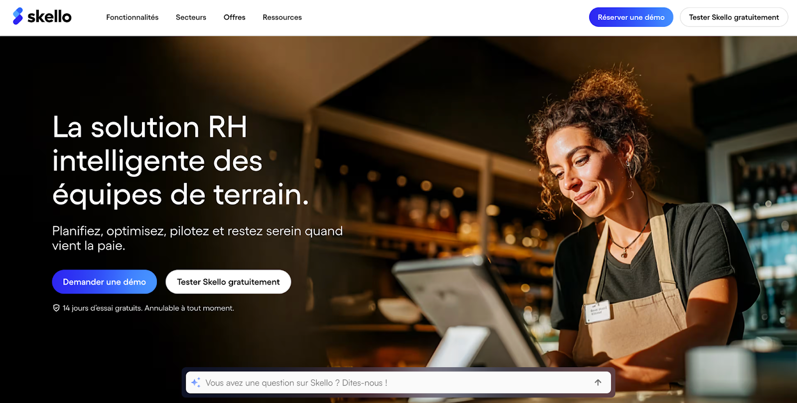The height and width of the screenshot is (403, 797).
Task: Click the woman's name badge in photo
Action: click(597, 311)
